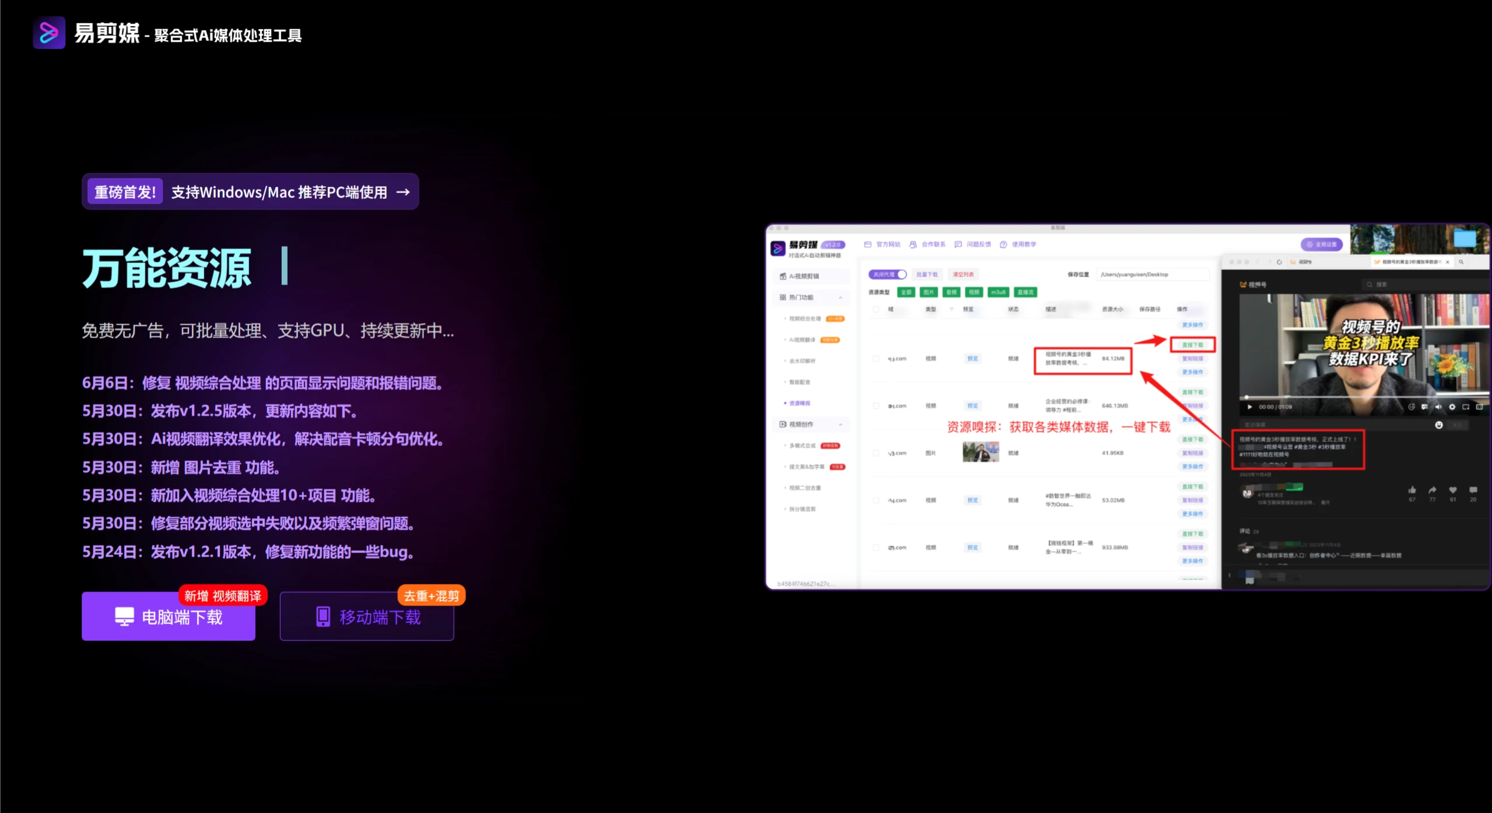Screen dimensions: 1492x813
Task: Click the 类型 column filter icon in preview table
Action: point(951,310)
